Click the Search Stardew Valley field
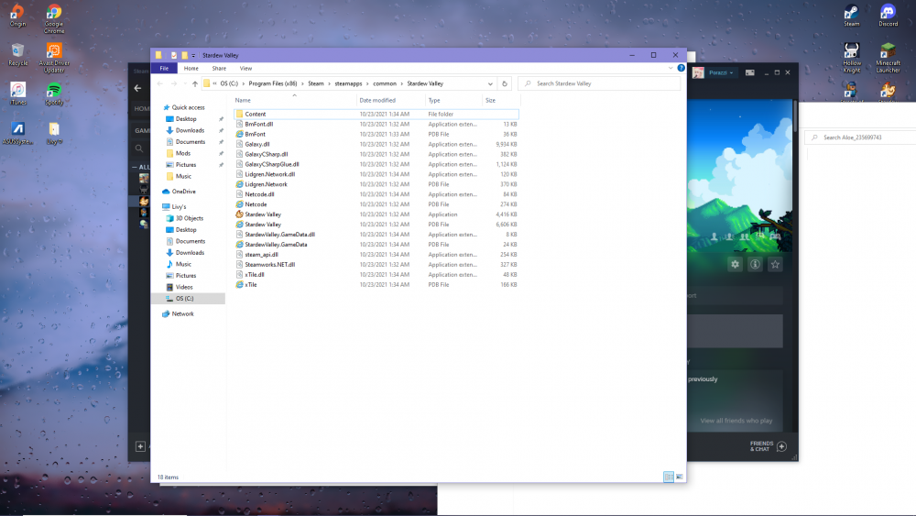The image size is (916, 516). [599, 83]
